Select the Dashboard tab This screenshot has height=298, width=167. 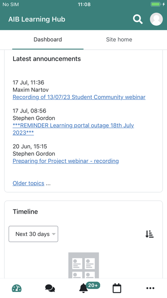(48, 39)
